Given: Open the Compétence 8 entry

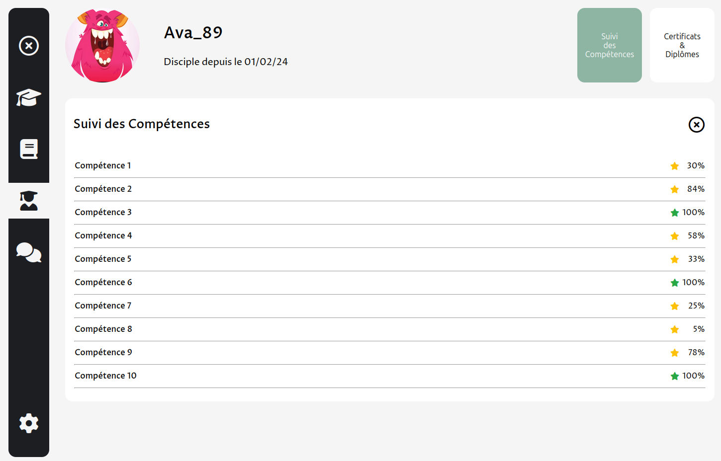Looking at the screenshot, I should point(103,329).
